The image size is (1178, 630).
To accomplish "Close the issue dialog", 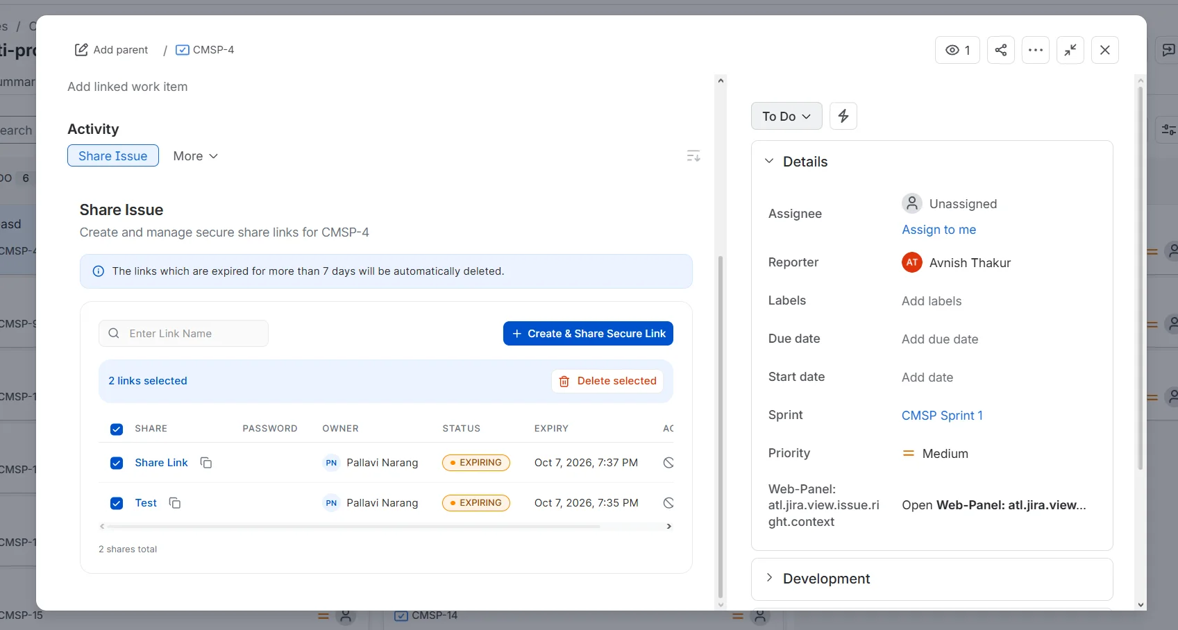I will click(x=1105, y=50).
